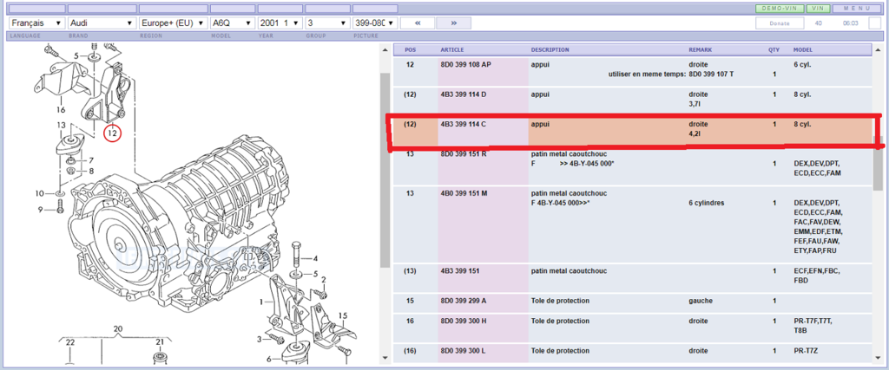889x370 pixels.
Task: Go to the next picture with » button
Action: tap(453, 23)
